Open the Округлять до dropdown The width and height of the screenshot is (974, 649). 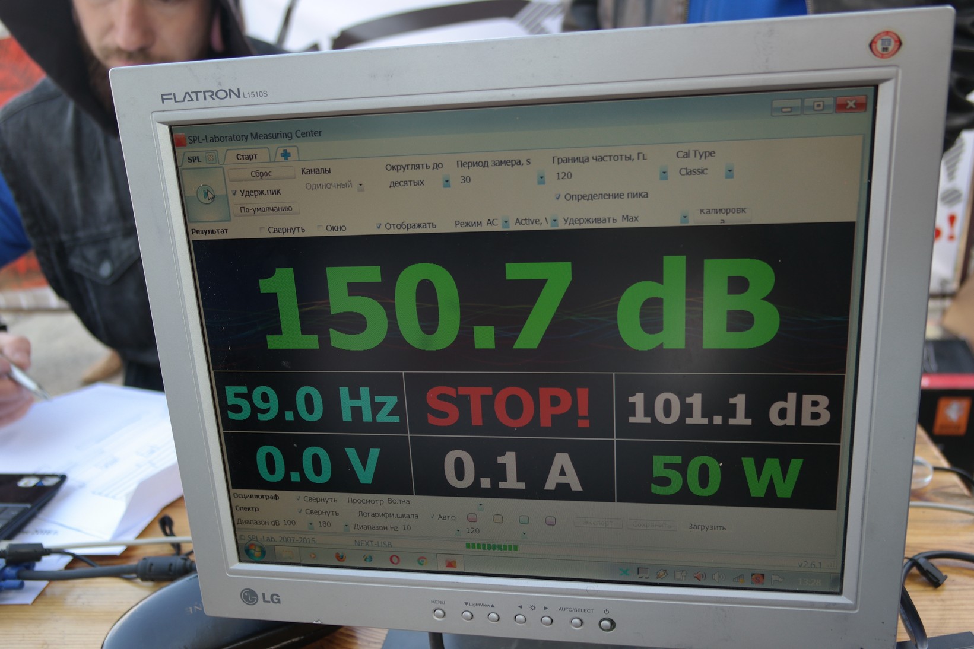click(x=446, y=183)
